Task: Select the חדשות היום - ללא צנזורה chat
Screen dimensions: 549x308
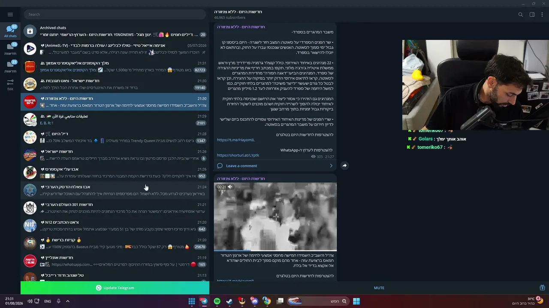Action: pos(115,102)
